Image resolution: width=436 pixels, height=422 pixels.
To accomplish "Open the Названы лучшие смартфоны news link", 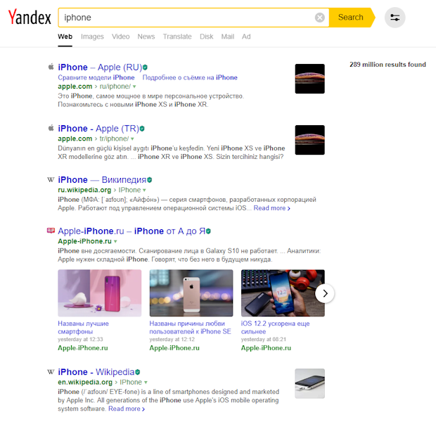I will [83, 328].
